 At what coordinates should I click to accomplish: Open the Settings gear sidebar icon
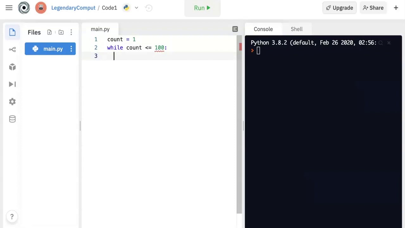point(12,102)
